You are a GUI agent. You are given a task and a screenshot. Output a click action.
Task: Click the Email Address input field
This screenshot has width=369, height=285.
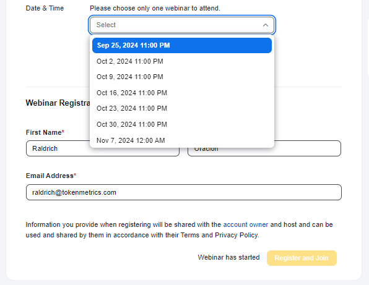[183, 192]
